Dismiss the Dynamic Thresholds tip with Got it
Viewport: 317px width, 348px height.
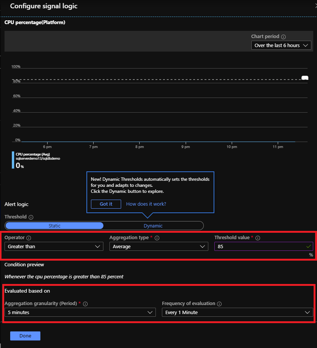point(106,204)
